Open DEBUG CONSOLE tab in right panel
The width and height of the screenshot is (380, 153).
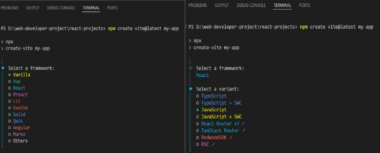(251, 5)
